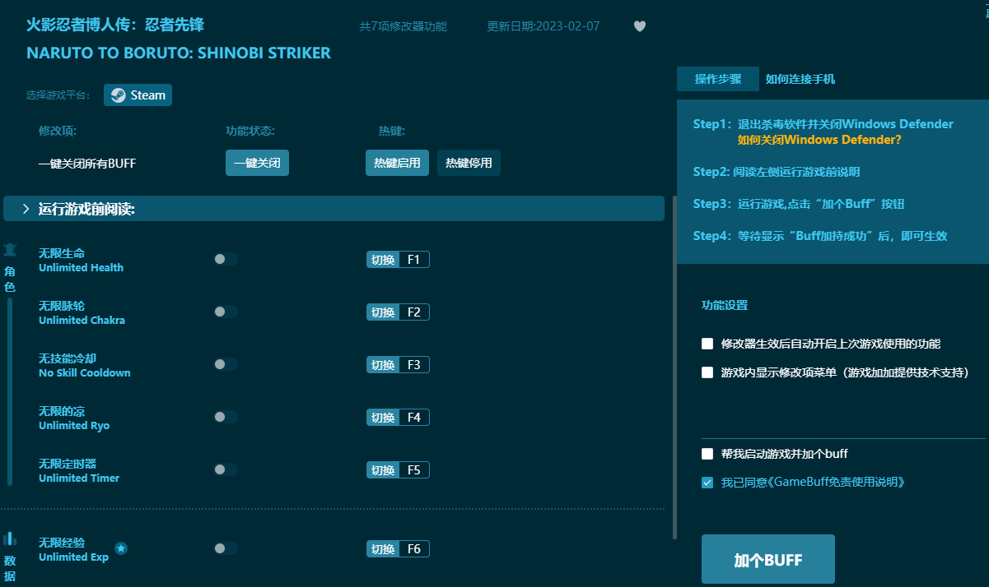Click the 无限定时器 Unlimited Timer label
Viewport: 989px width, 587px height.
79,470
